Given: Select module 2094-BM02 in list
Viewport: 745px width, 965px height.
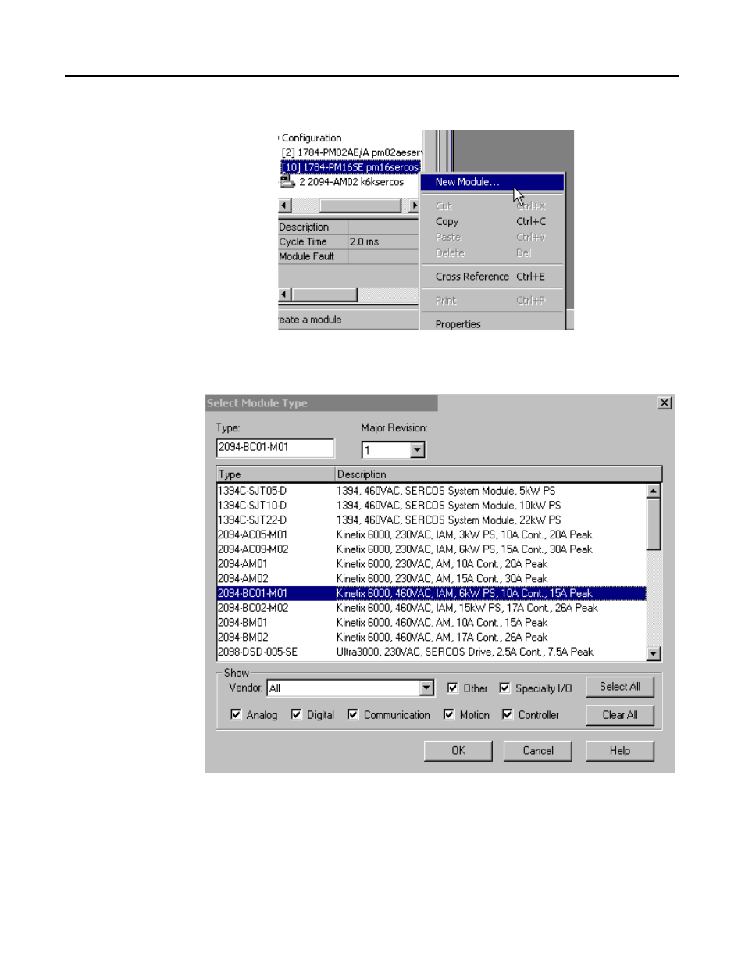Looking at the screenshot, I should 431,638.
